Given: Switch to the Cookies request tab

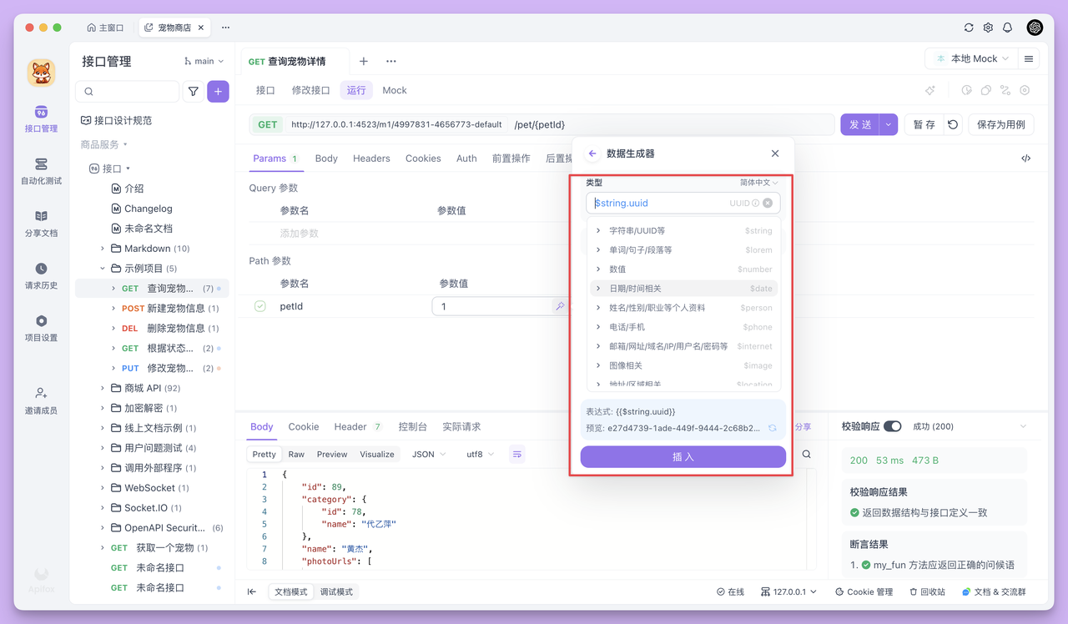Looking at the screenshot, I should 423,159.
